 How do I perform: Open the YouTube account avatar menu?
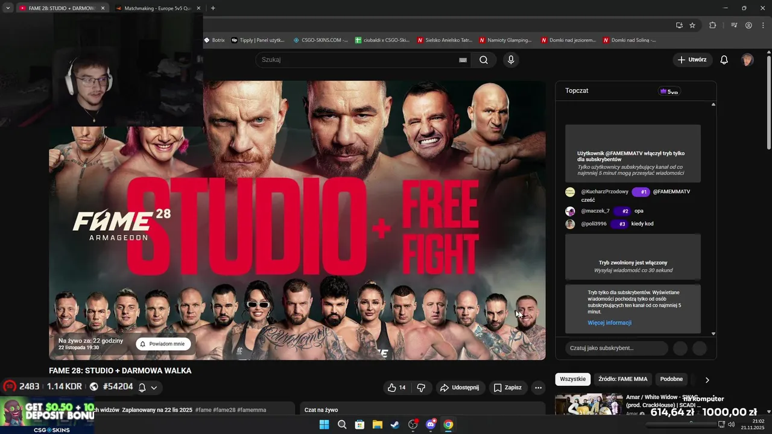click(x=747, y=60)
